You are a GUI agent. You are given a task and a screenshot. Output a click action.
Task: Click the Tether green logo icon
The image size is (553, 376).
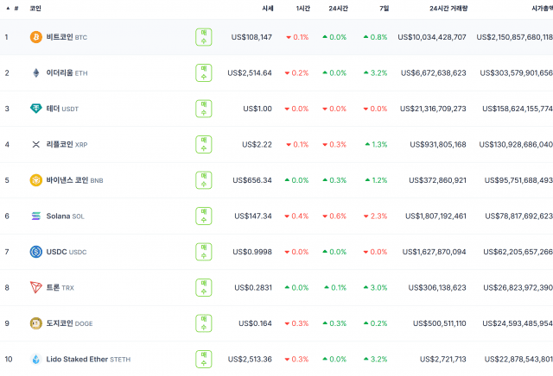36,109
